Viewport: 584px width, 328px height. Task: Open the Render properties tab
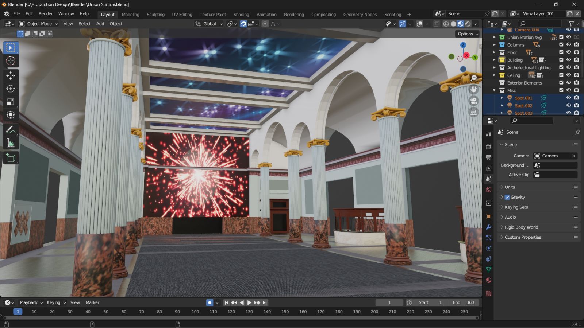click(489, 147)
